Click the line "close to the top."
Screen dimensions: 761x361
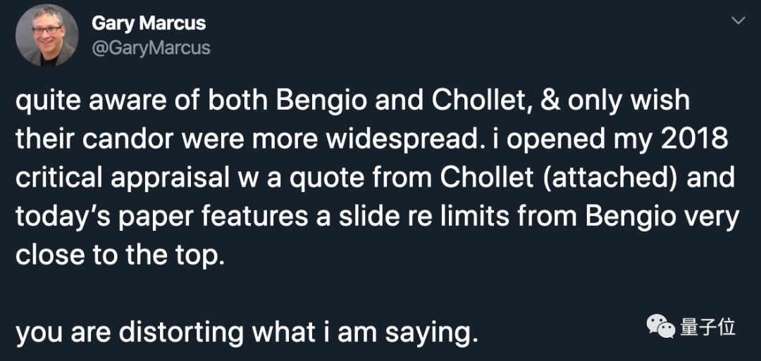[120, 255]
